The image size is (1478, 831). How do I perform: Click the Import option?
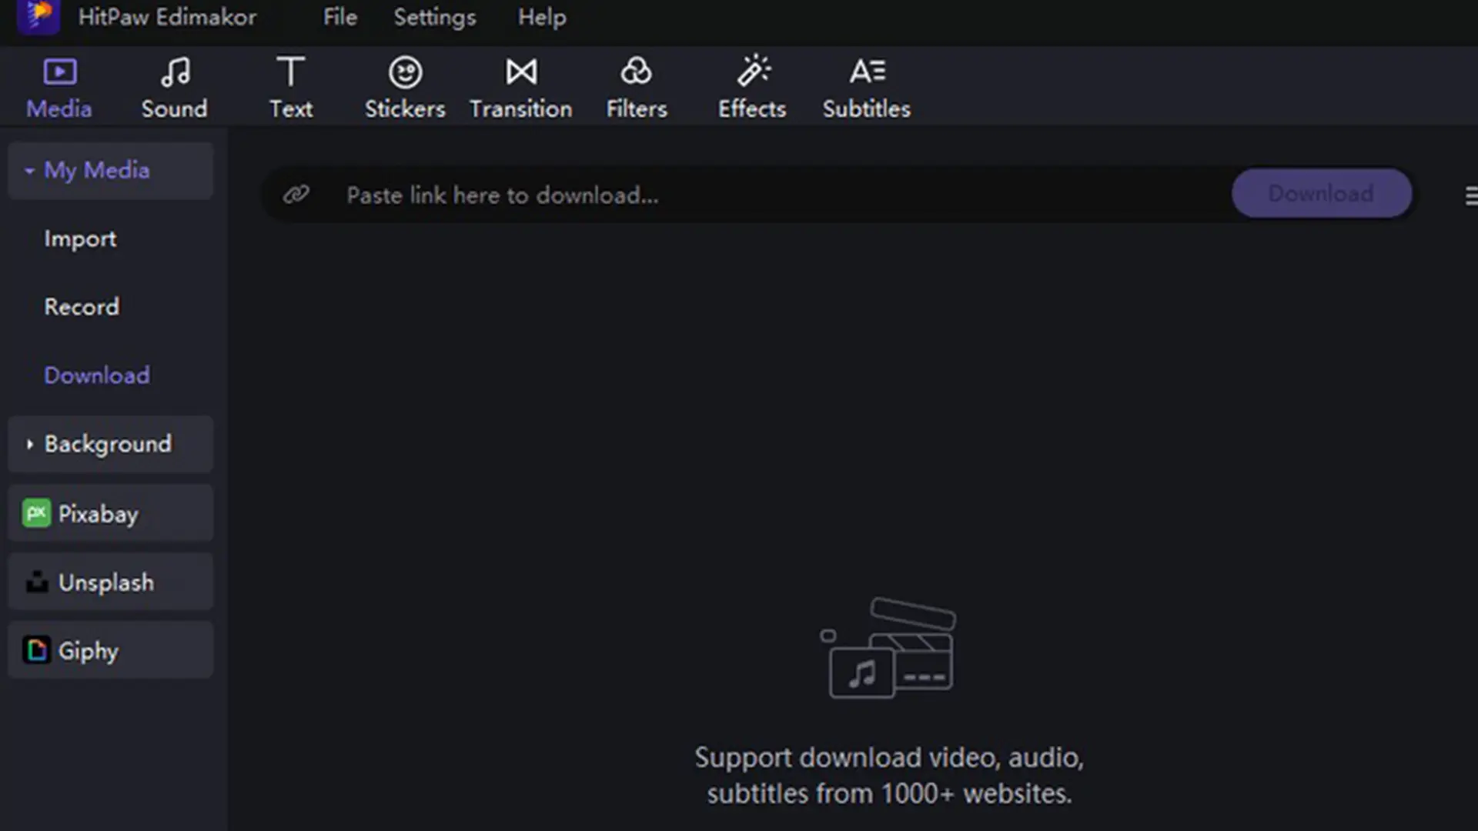[x=80, y=239]
